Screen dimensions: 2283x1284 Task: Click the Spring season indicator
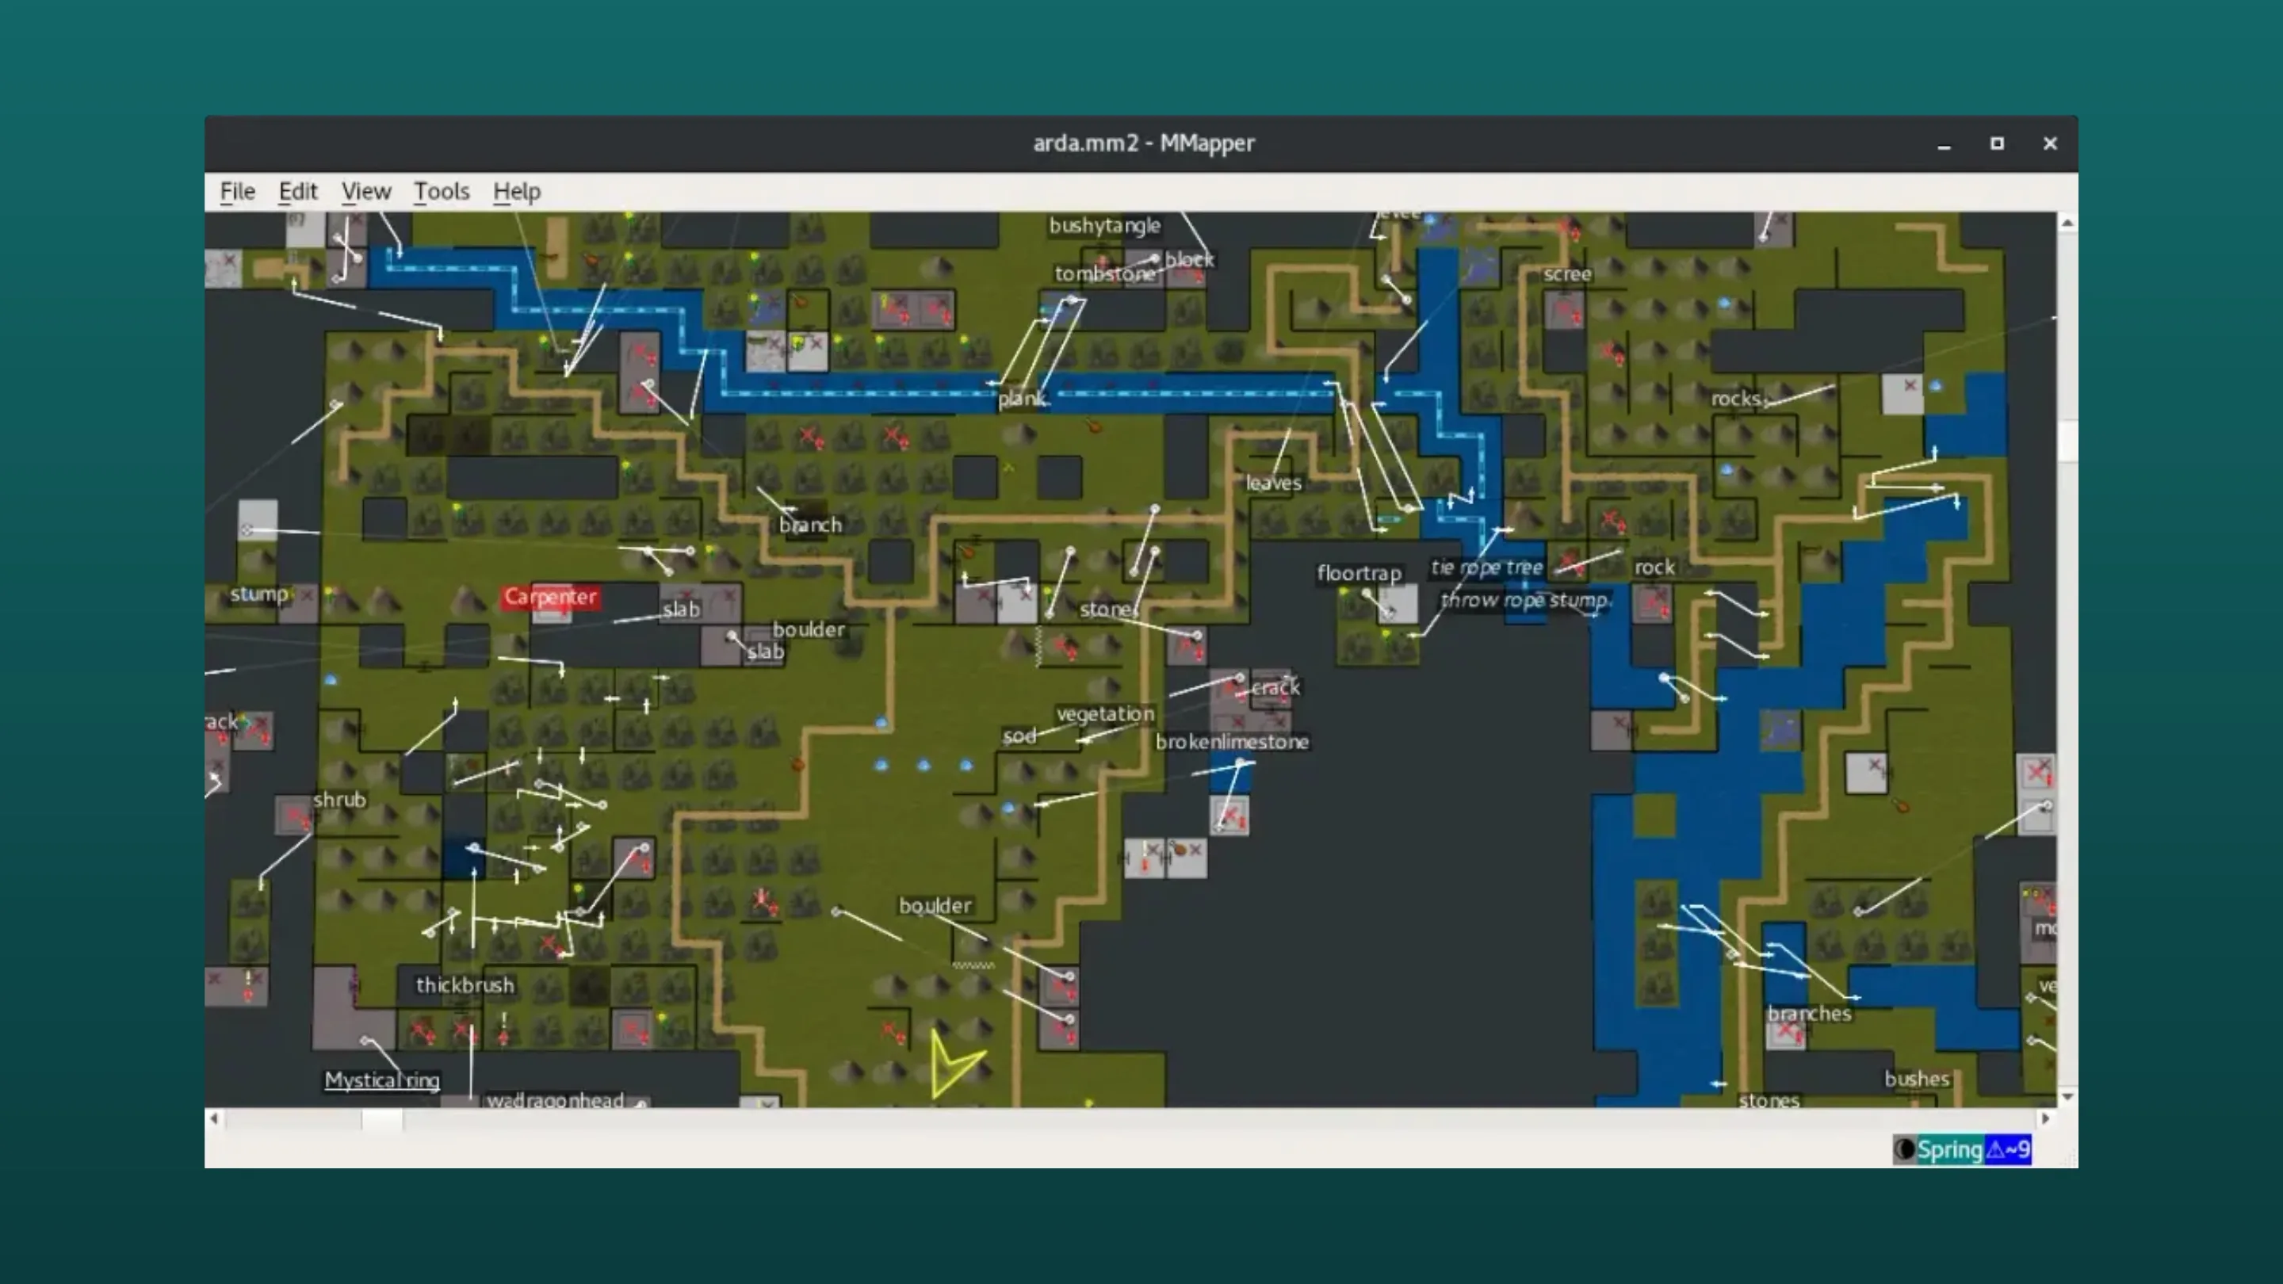(x=1950, y=1149)
